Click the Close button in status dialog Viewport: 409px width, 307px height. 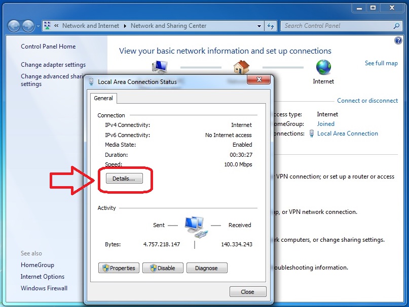248,292
